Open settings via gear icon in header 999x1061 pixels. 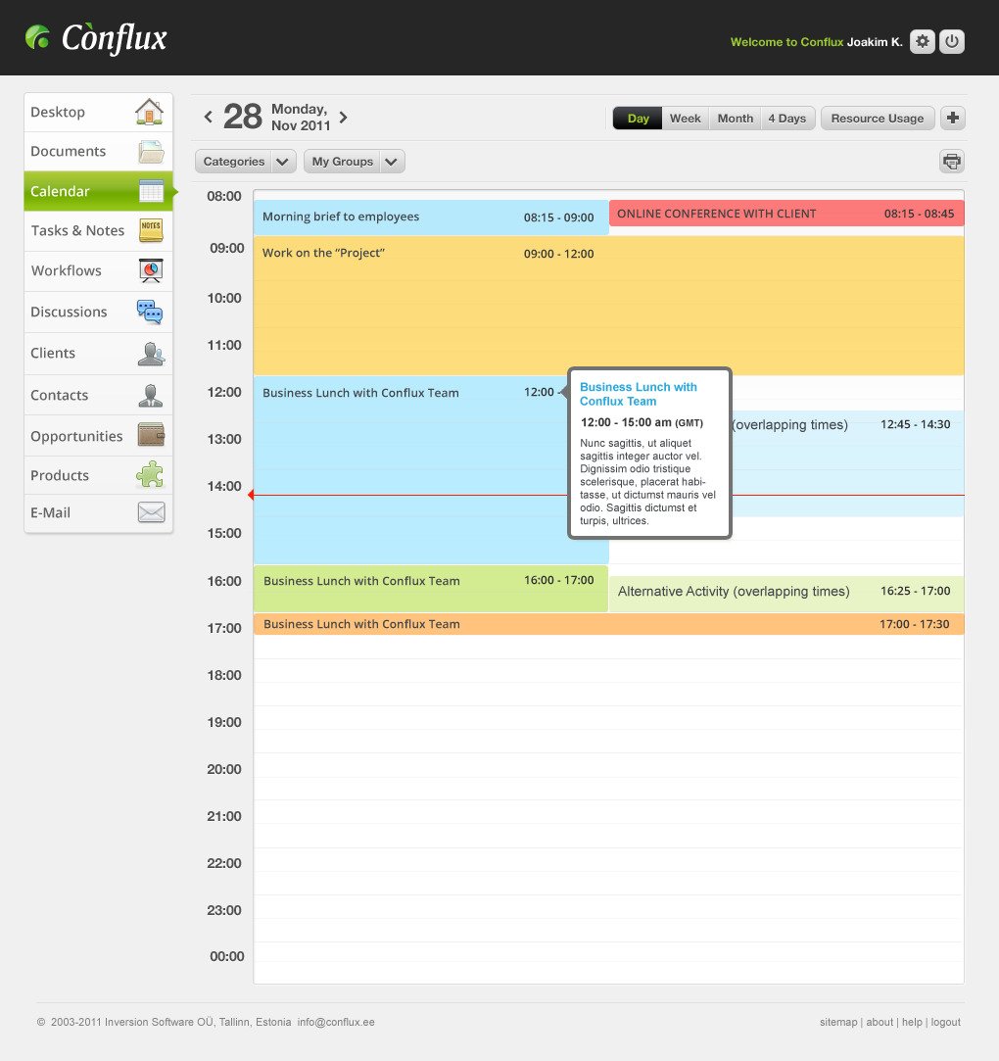[x=922, y=41]
